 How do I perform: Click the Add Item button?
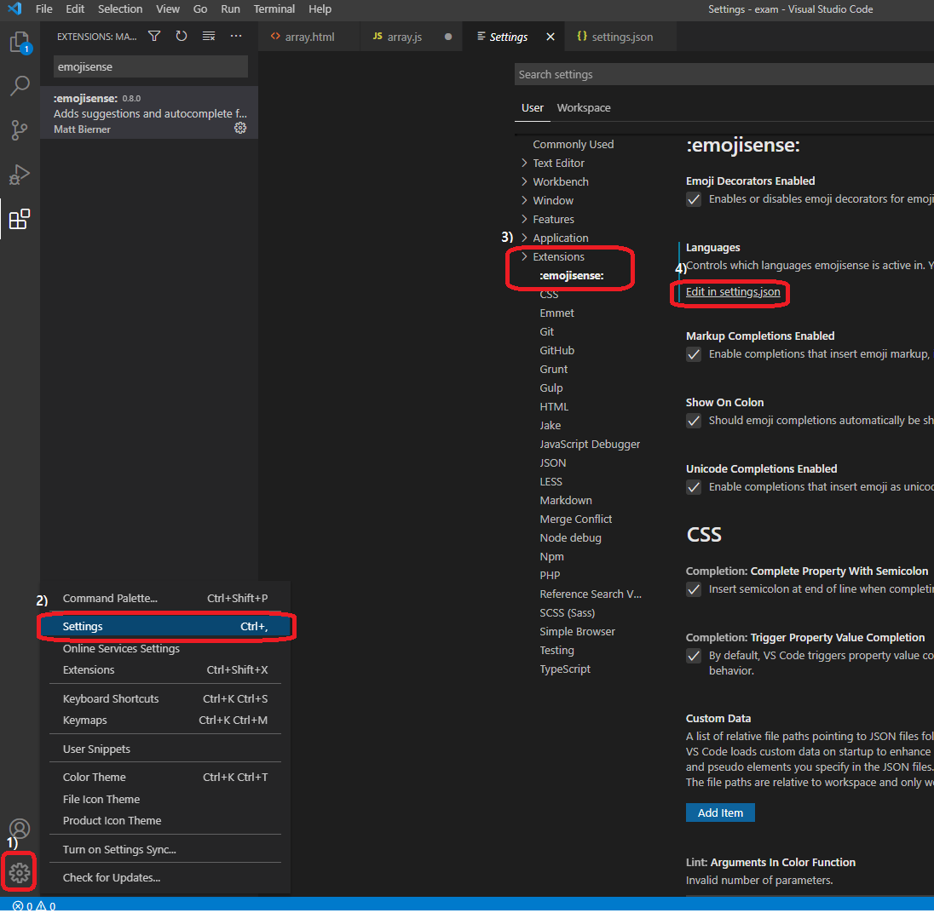click(x=720, y=813)
